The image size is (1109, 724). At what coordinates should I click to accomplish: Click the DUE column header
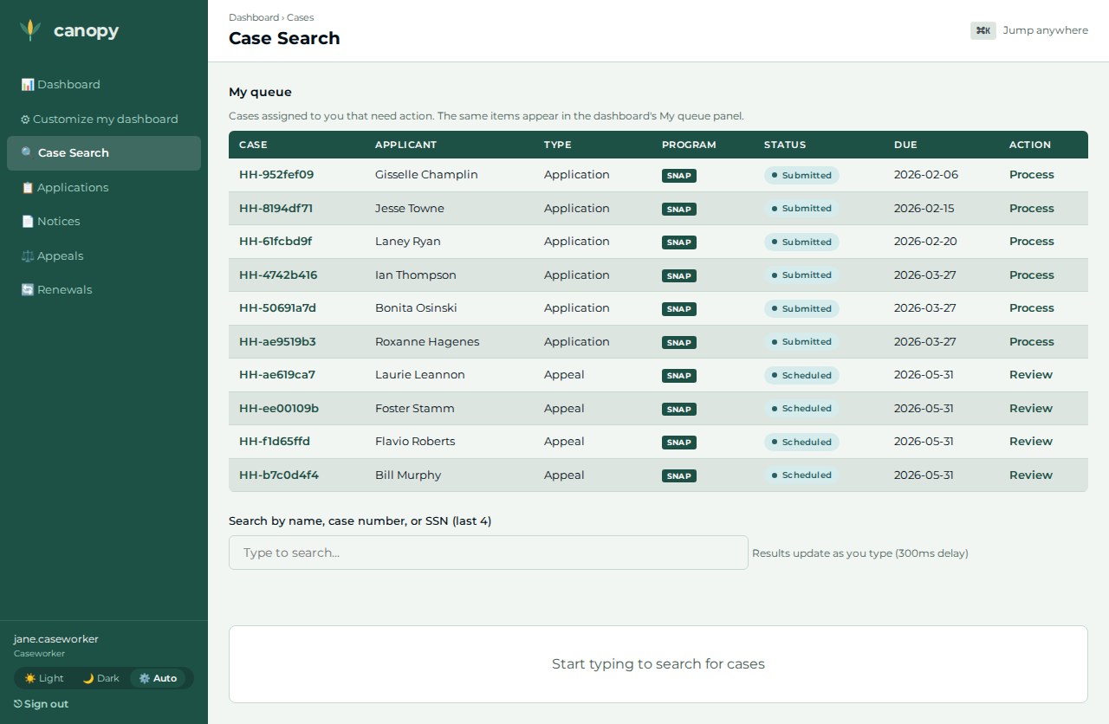(905, 145)
